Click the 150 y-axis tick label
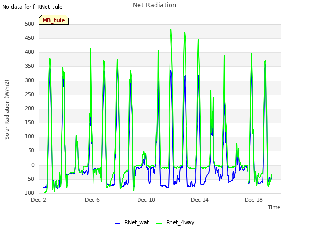The image size is (310, 232). click(30, 122)
